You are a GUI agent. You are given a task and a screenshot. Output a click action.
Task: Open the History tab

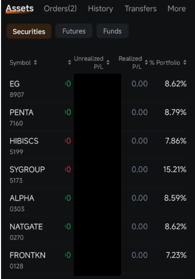(x=101, y=8)
